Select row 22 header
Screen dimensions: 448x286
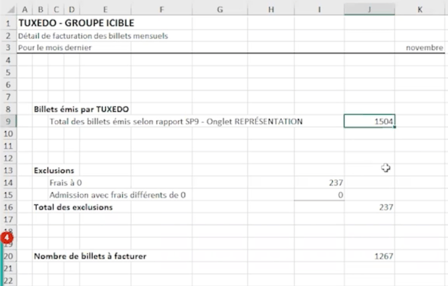[8, 281]
